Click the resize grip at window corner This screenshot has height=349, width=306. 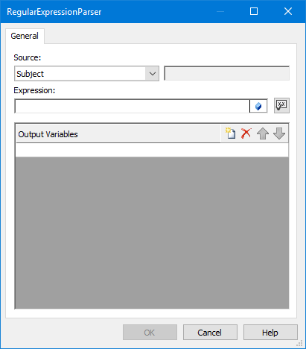coord(300,344)
